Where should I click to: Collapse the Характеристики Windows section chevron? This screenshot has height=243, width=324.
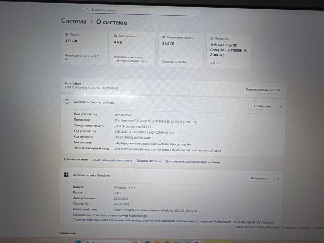(x=278, y=179)
